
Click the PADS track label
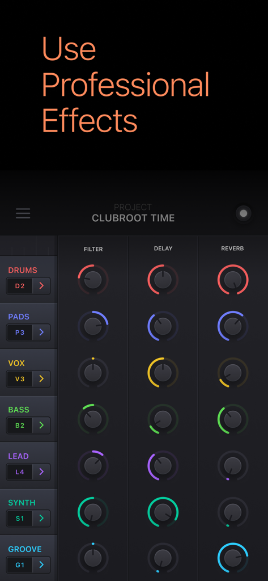coord(19,317)
